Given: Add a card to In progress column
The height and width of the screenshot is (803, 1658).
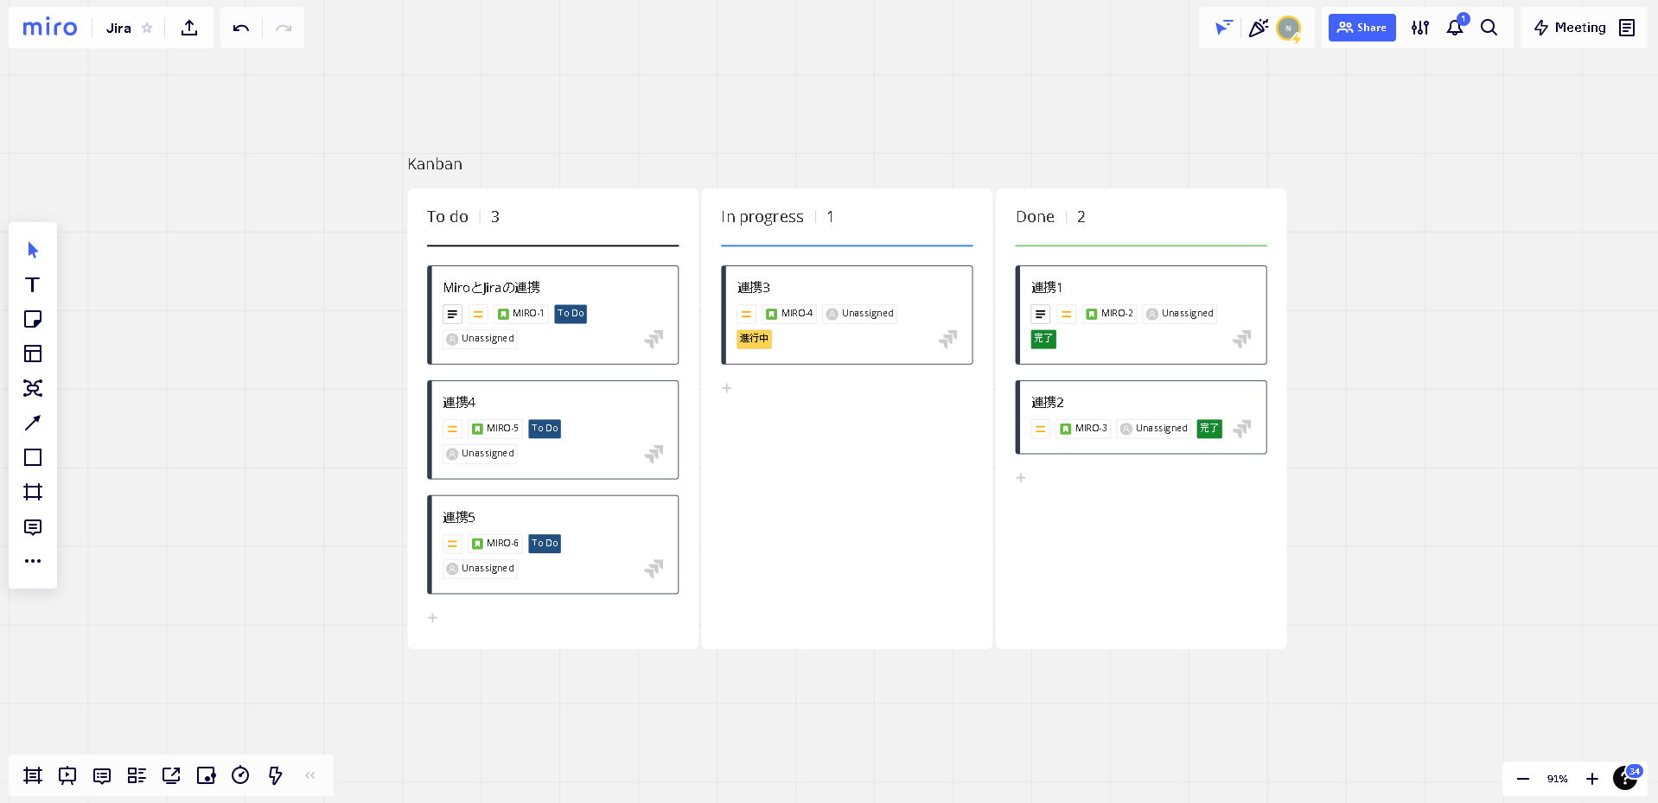Looking at the screenshot, I should click(x=727, y=388).
